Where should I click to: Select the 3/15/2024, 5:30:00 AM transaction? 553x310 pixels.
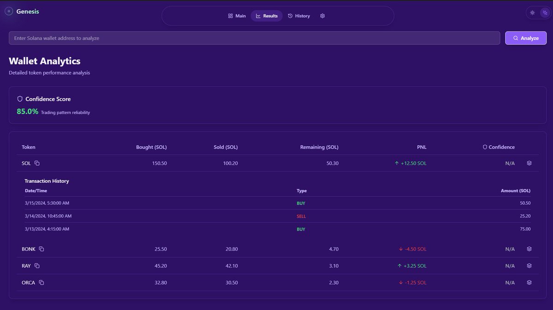point(277,203)
